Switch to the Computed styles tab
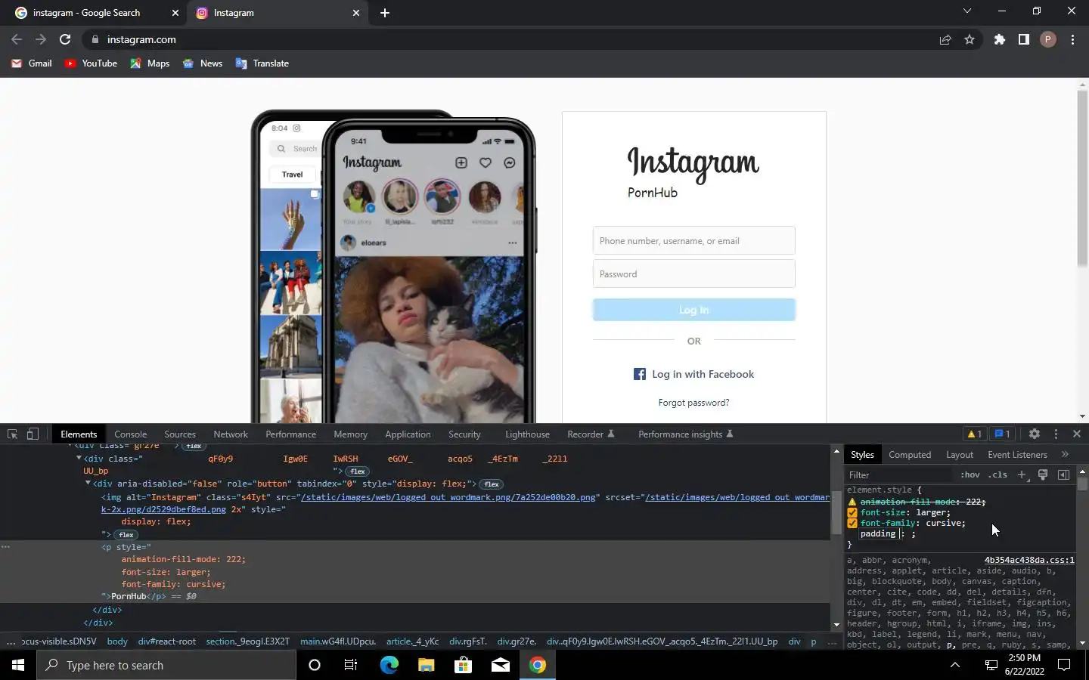 [910, 455]
